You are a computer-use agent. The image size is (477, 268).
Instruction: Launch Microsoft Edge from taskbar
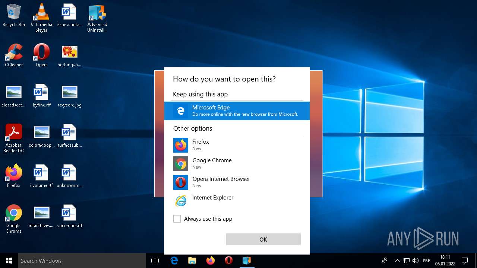click(x=174, y=261)
